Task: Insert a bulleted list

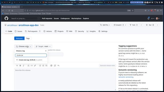Action: coord(40,65)
